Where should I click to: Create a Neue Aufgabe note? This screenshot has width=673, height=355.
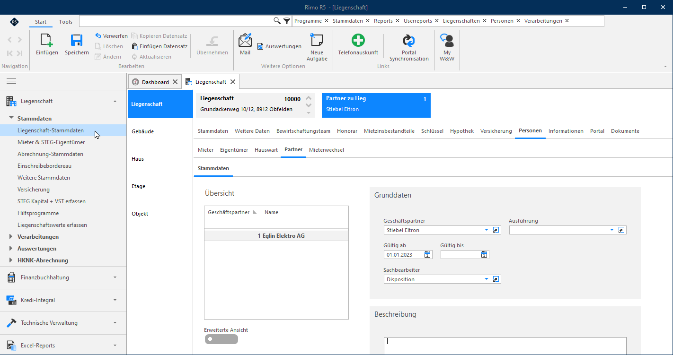[316, 40]
